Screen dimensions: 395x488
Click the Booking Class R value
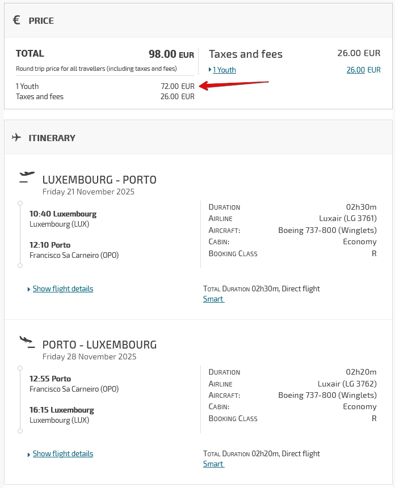pyautogui.click(x=373, y=253)
